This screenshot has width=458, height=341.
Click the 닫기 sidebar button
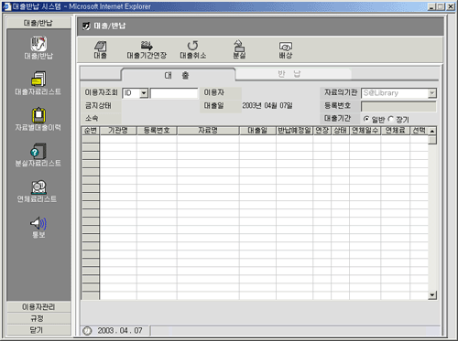click(38, 330)
